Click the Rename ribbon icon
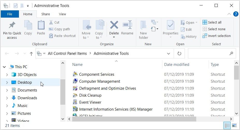 click(x=127, y=25)
